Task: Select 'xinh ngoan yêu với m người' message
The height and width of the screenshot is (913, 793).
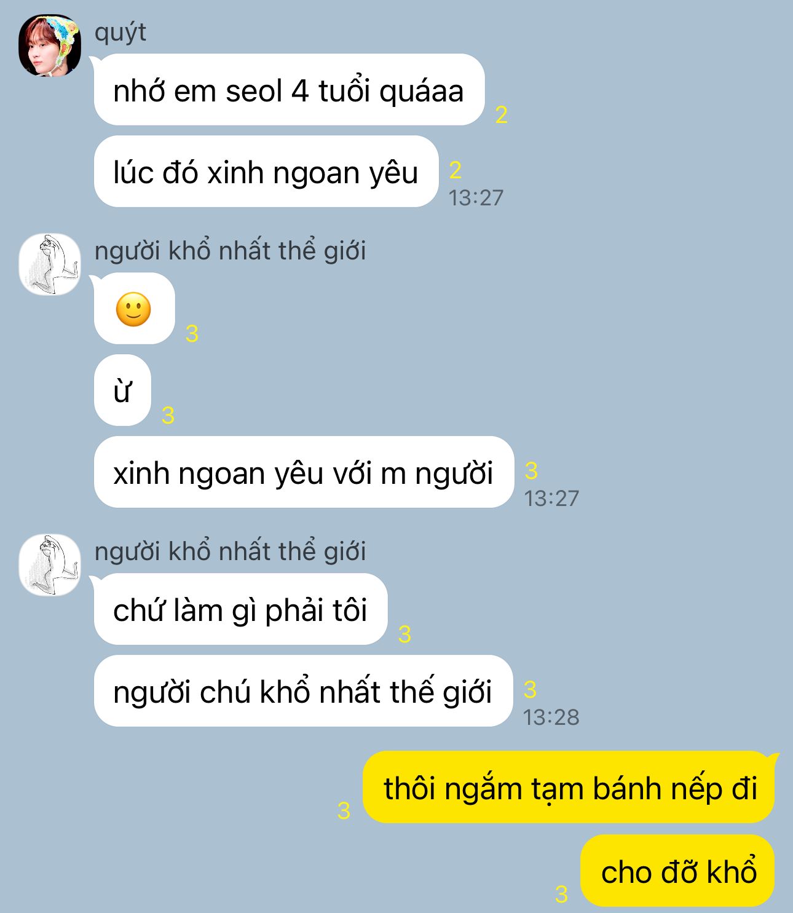Action: [x=304, y=472]
